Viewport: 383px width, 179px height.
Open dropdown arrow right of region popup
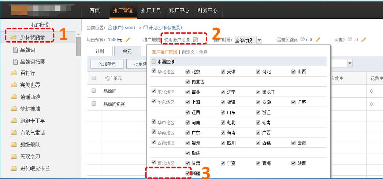350,63
